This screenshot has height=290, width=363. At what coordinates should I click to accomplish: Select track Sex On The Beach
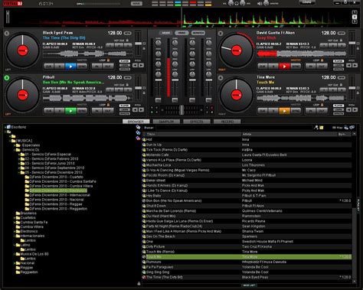click(x=247, y=236)
